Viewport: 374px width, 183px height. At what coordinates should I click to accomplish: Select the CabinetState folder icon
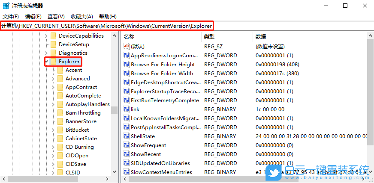pyautogui.click(x=60, y=139)
